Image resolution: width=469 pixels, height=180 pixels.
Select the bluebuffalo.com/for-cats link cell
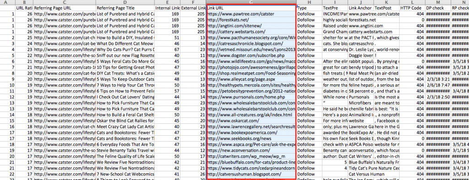click(x=251, y=162)
